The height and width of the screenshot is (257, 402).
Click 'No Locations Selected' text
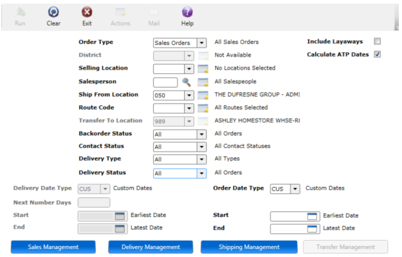point(245,68)
